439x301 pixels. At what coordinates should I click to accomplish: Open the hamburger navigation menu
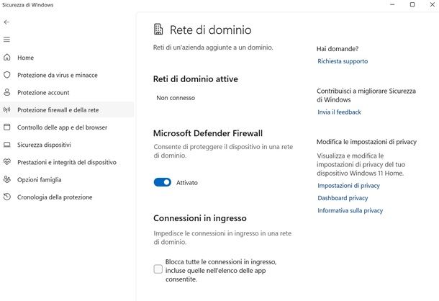[x=6, y=40]
